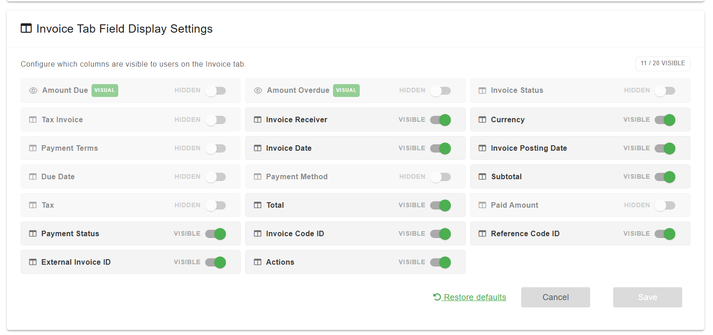Click the column icon beside Payment Status
Viewport: 713px width, 335px height.
pos(33,233)
